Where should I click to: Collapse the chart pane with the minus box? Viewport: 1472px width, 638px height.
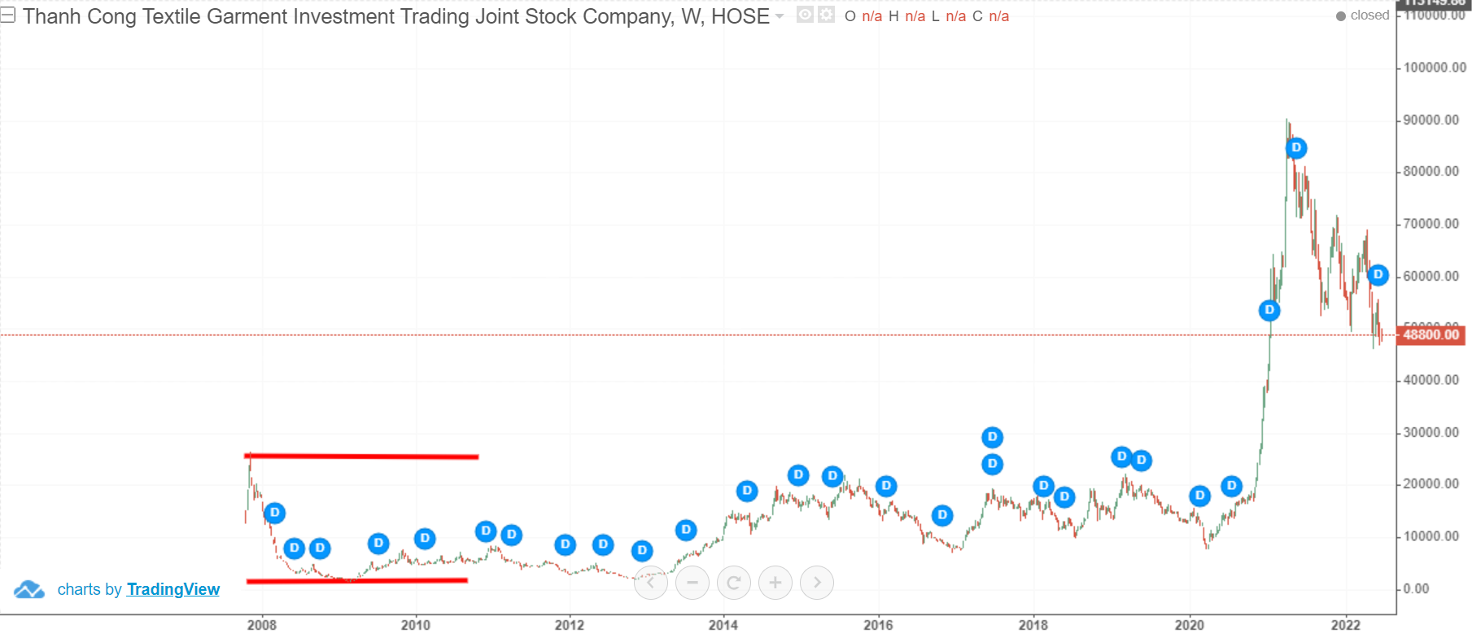pyautogui.click(x=8, y=15)
